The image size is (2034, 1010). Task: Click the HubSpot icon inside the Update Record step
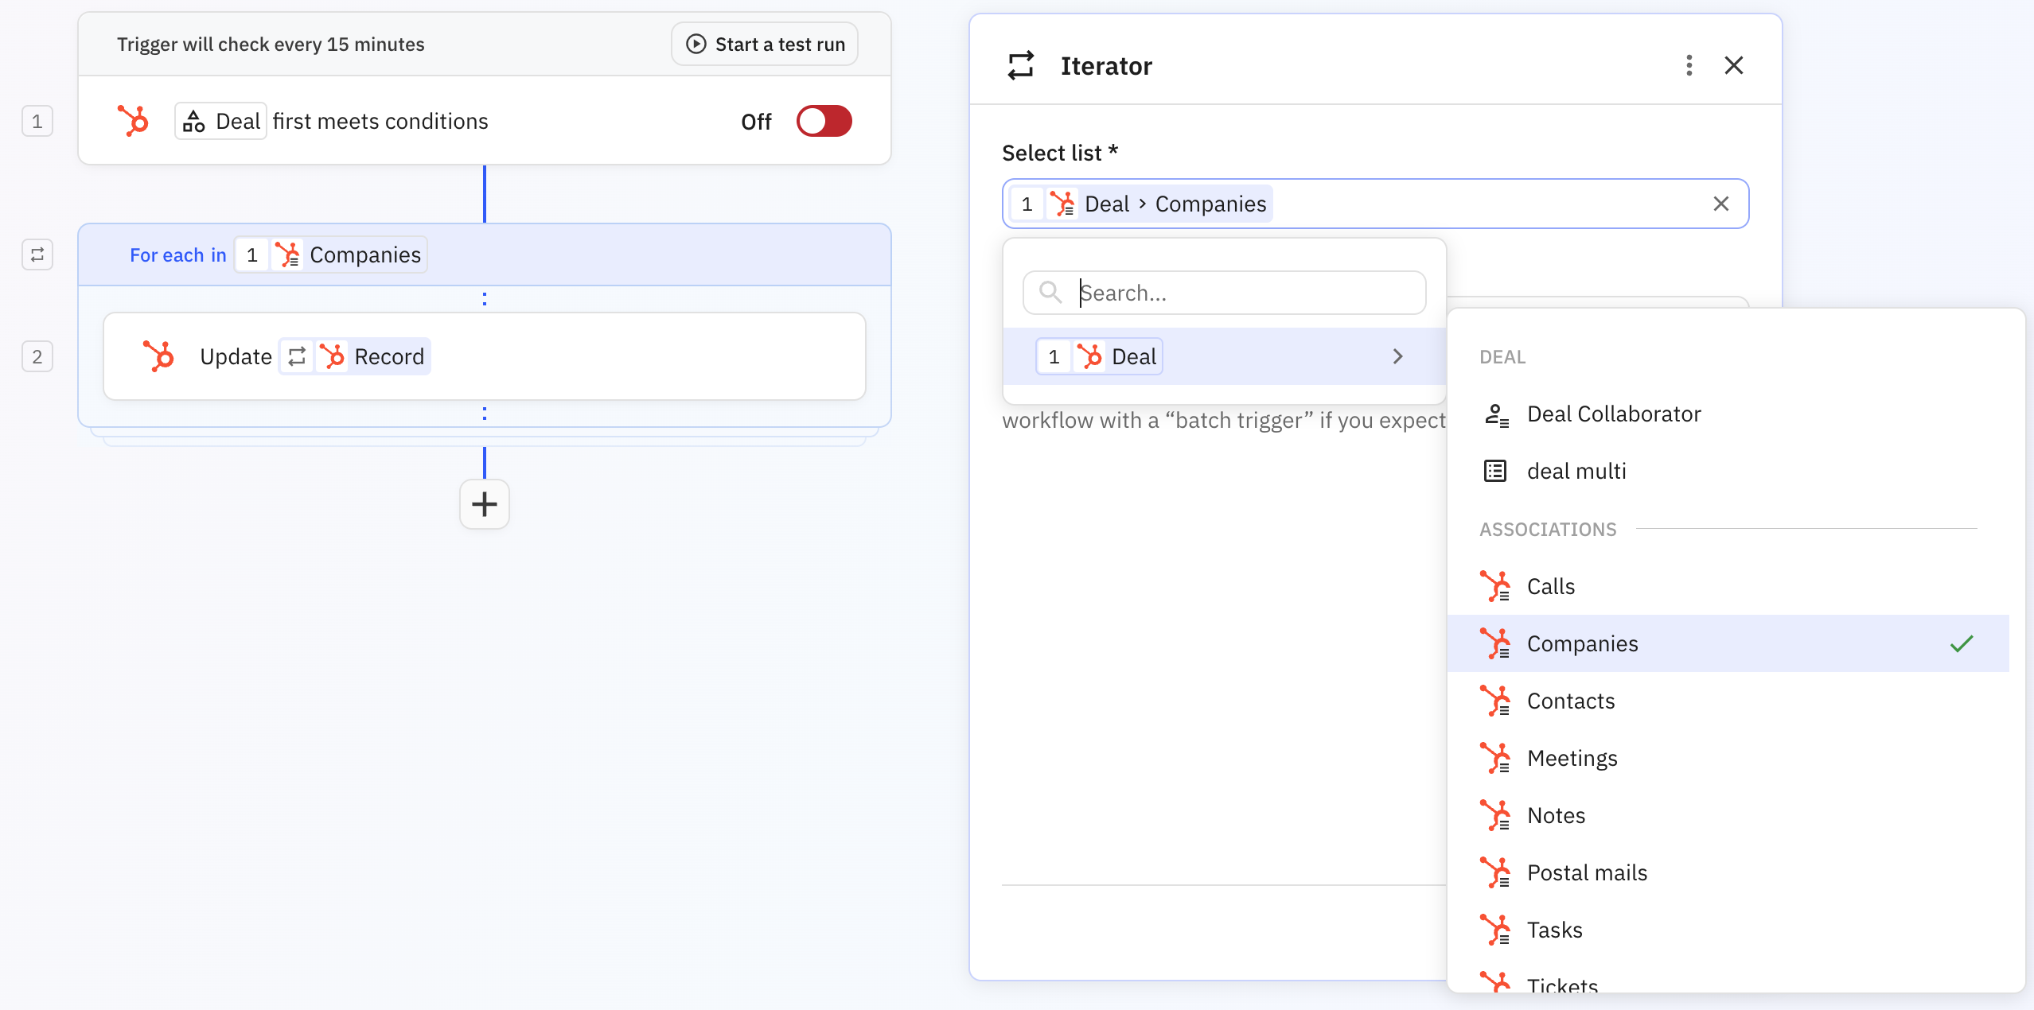[159, 355]
